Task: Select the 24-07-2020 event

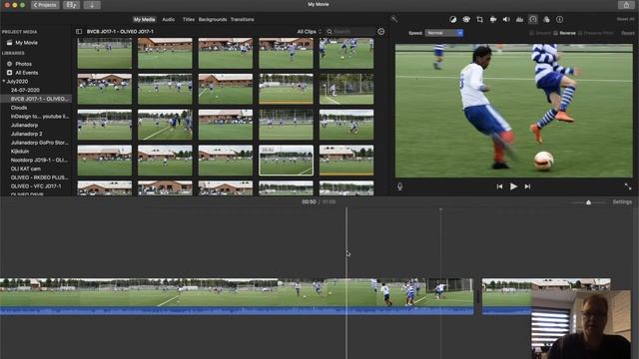Action: click(x=25, y=90)
